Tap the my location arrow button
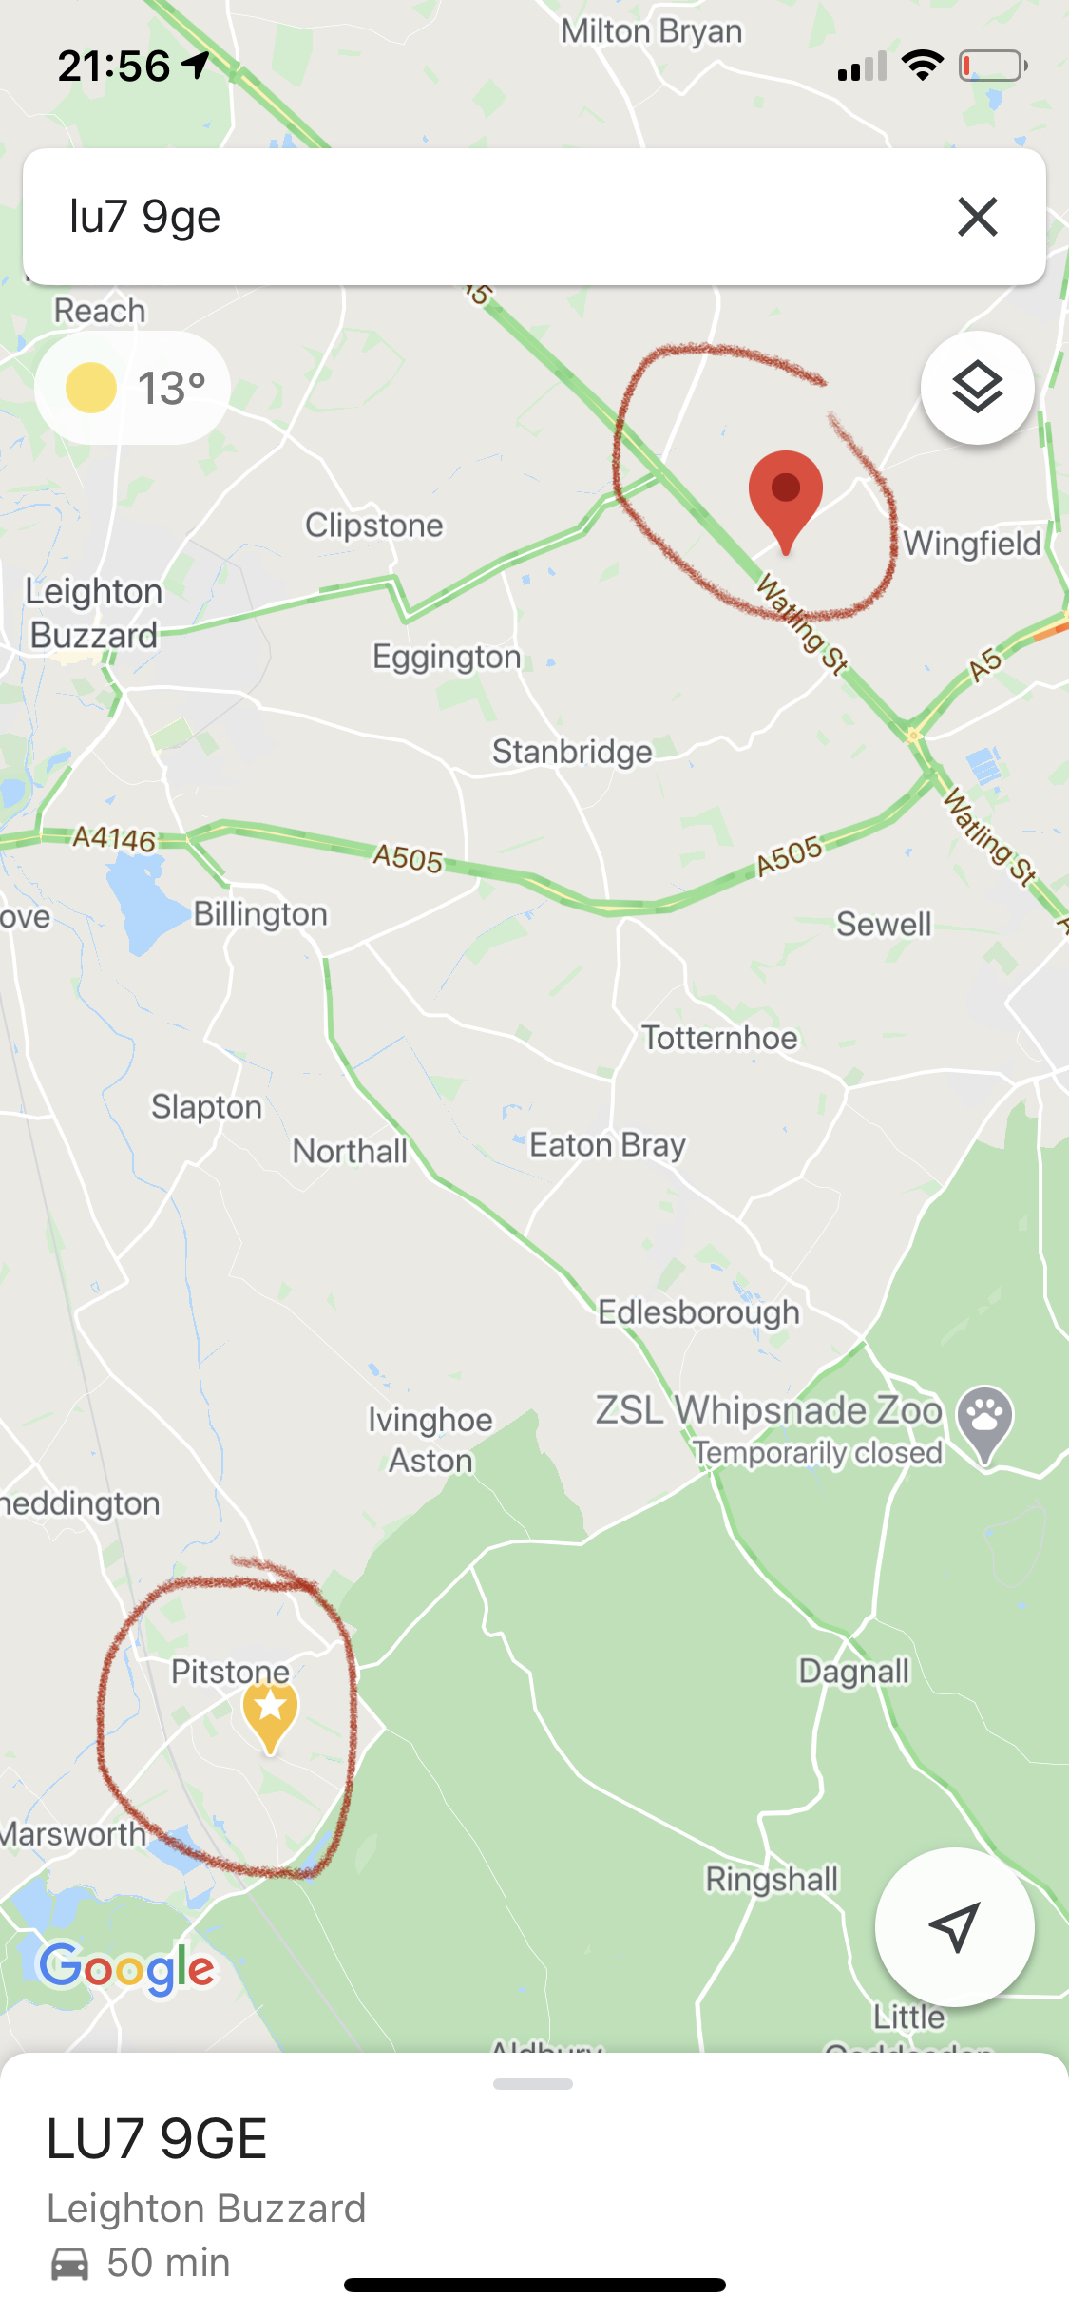This screenshot has width=1069, height=2315. click(x=954, y=1927)
